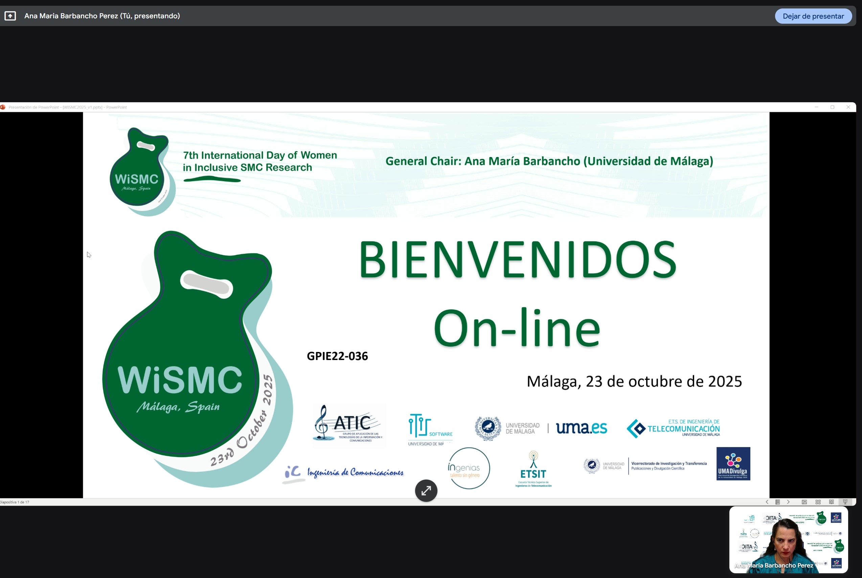Open the slide menu icon
Image resolution: width=862 pixels, height=578 pixels.
778,502
